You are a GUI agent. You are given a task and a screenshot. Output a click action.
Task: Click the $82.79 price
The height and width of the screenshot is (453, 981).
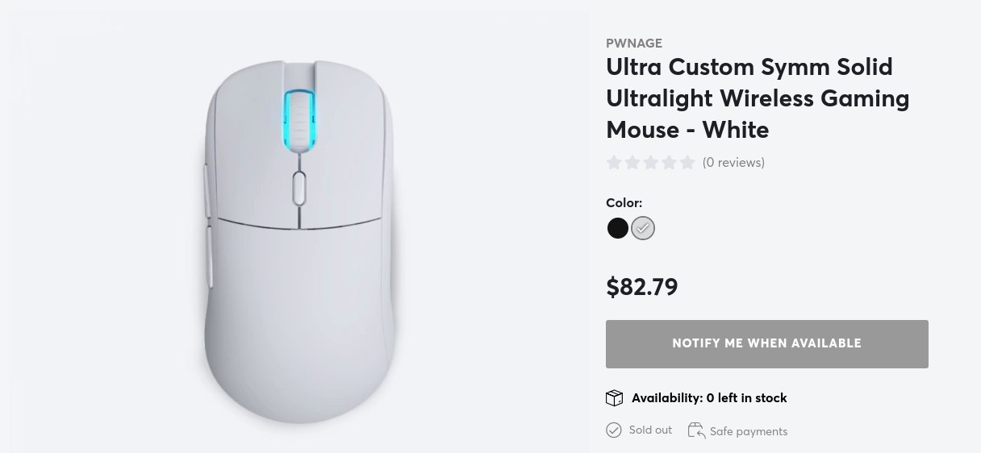pyautogui.click(x=641, y=287)
